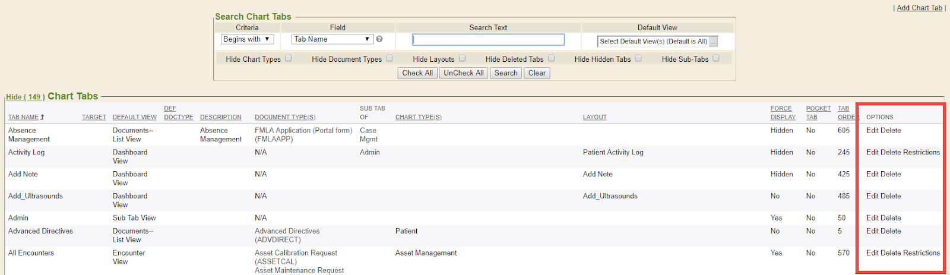Open the Default View selector ellipsis button
The image size is (950, 275).
[713, 42]
